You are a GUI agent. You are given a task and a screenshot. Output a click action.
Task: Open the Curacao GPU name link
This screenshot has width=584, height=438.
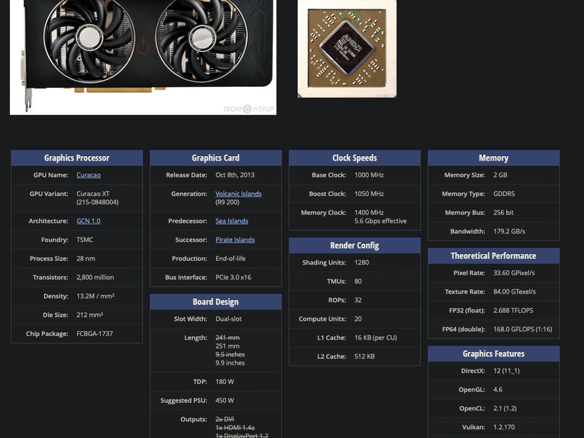88,175
